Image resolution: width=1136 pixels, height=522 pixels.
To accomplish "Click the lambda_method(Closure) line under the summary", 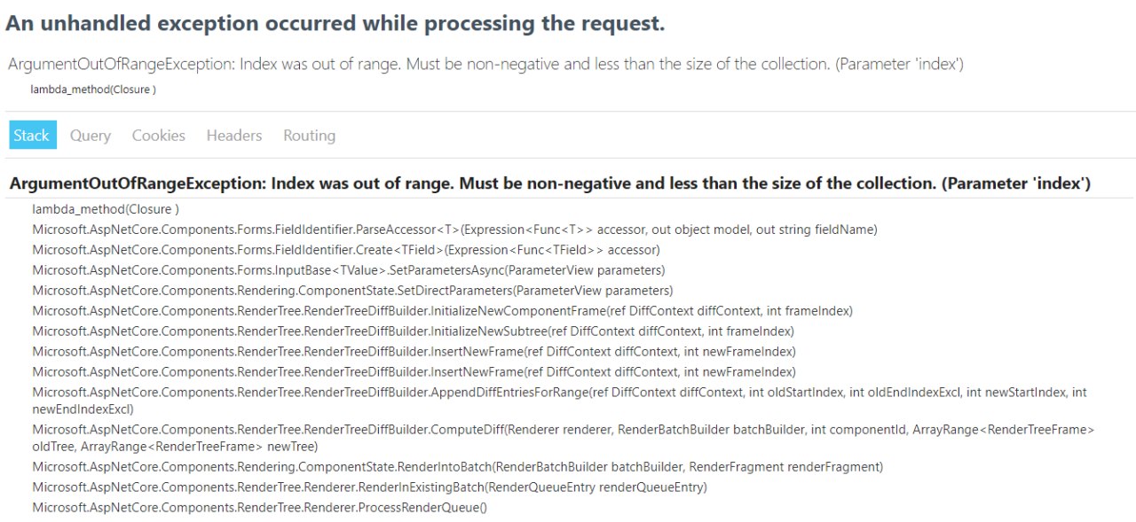I will coord(92,90).
